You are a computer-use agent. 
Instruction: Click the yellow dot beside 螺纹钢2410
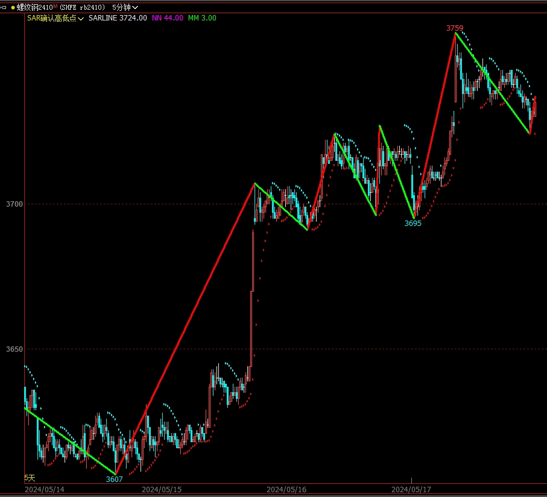[x=13, y=7]
